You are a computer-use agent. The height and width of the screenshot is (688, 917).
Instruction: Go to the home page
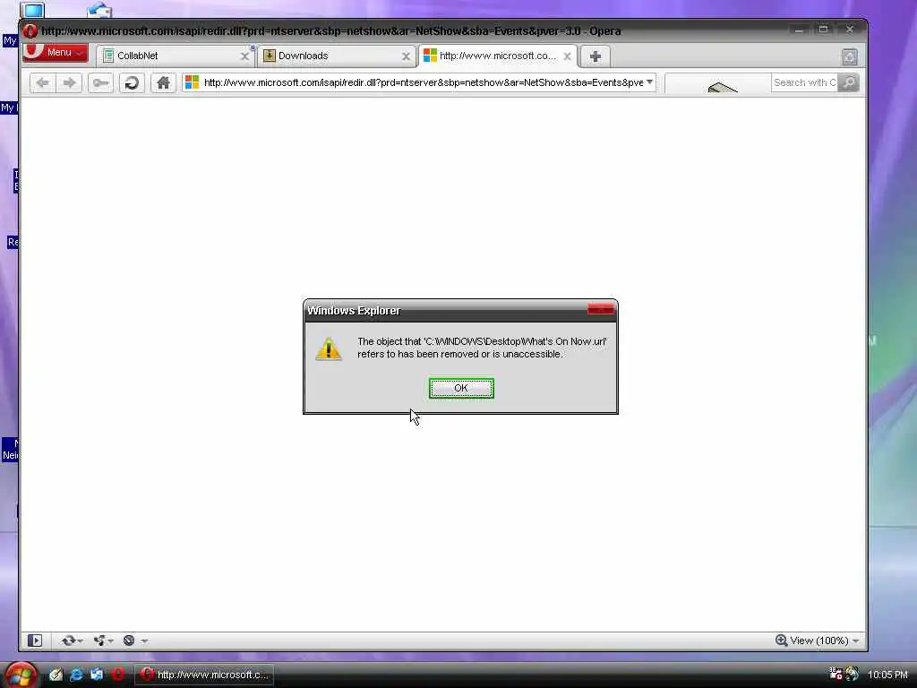pyautogui.click(x=163, y=83)
